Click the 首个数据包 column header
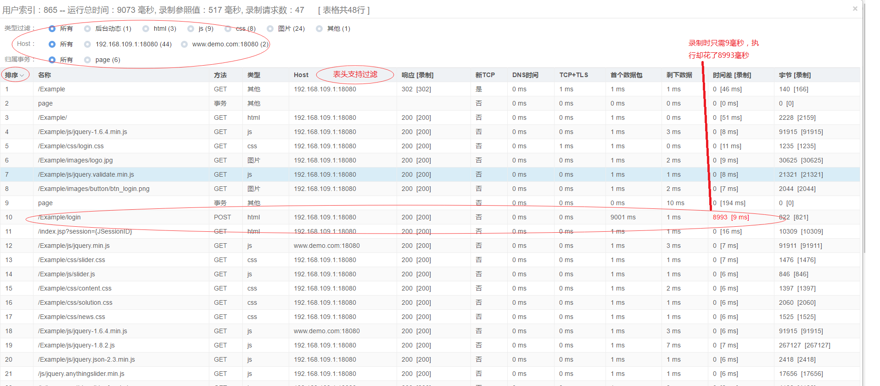880x386 pixels. pyautogui.click(x=626, y=75)
